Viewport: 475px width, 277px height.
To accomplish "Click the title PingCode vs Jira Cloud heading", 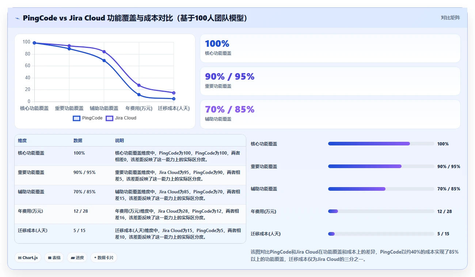I will (x=136, y=18).
